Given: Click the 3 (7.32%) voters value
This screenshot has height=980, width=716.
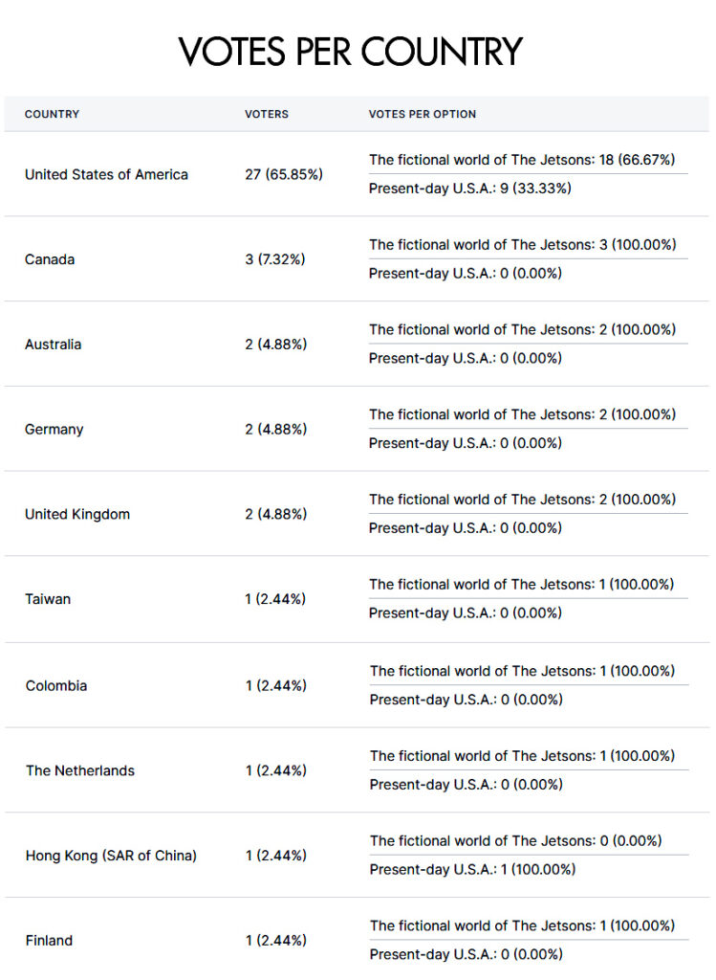Looking at the screenshot, I should (274, 259).
